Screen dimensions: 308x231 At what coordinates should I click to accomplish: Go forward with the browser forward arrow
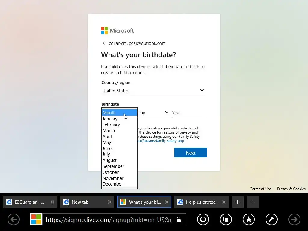pyautogui.click(x=294, y=219)
